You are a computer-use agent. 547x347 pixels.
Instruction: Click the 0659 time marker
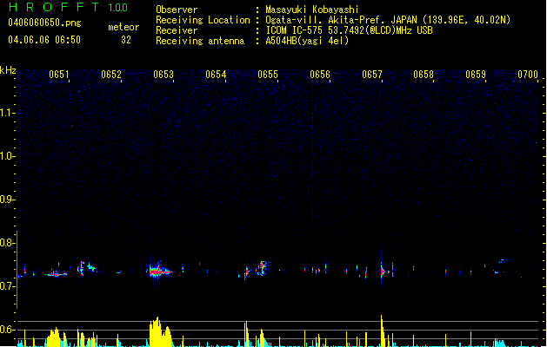pos(476,75)
